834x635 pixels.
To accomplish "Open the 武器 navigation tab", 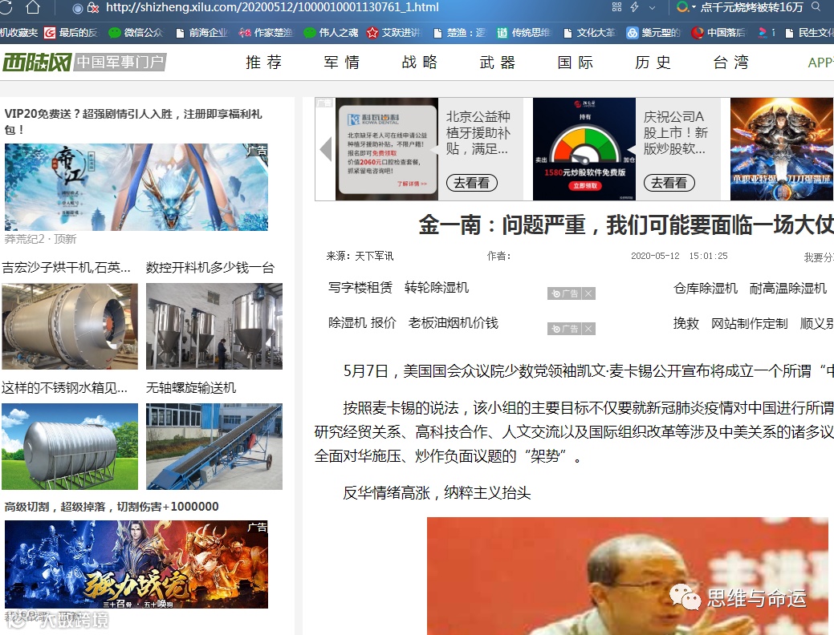I will click(498, 63).
